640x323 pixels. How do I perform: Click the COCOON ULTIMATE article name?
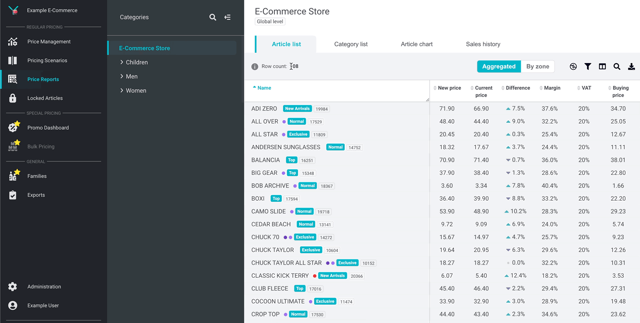[278, 302]
